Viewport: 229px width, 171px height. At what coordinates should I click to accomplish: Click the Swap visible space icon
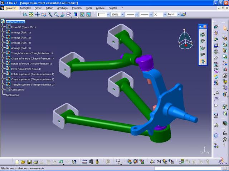click(x=88, y=14)
